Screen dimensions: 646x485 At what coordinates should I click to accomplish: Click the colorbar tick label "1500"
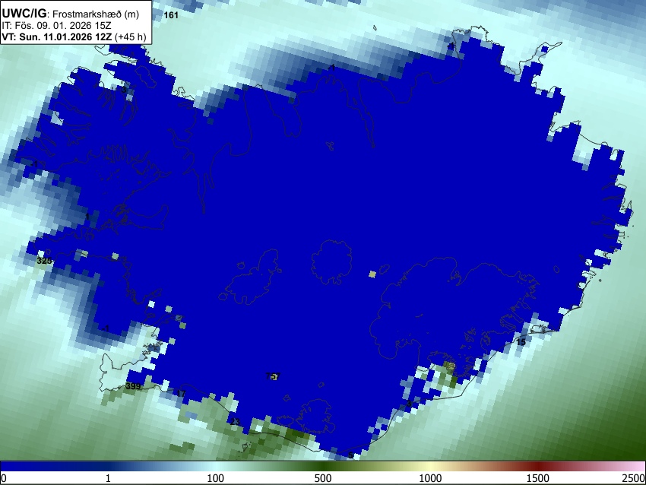coord(537,478)
